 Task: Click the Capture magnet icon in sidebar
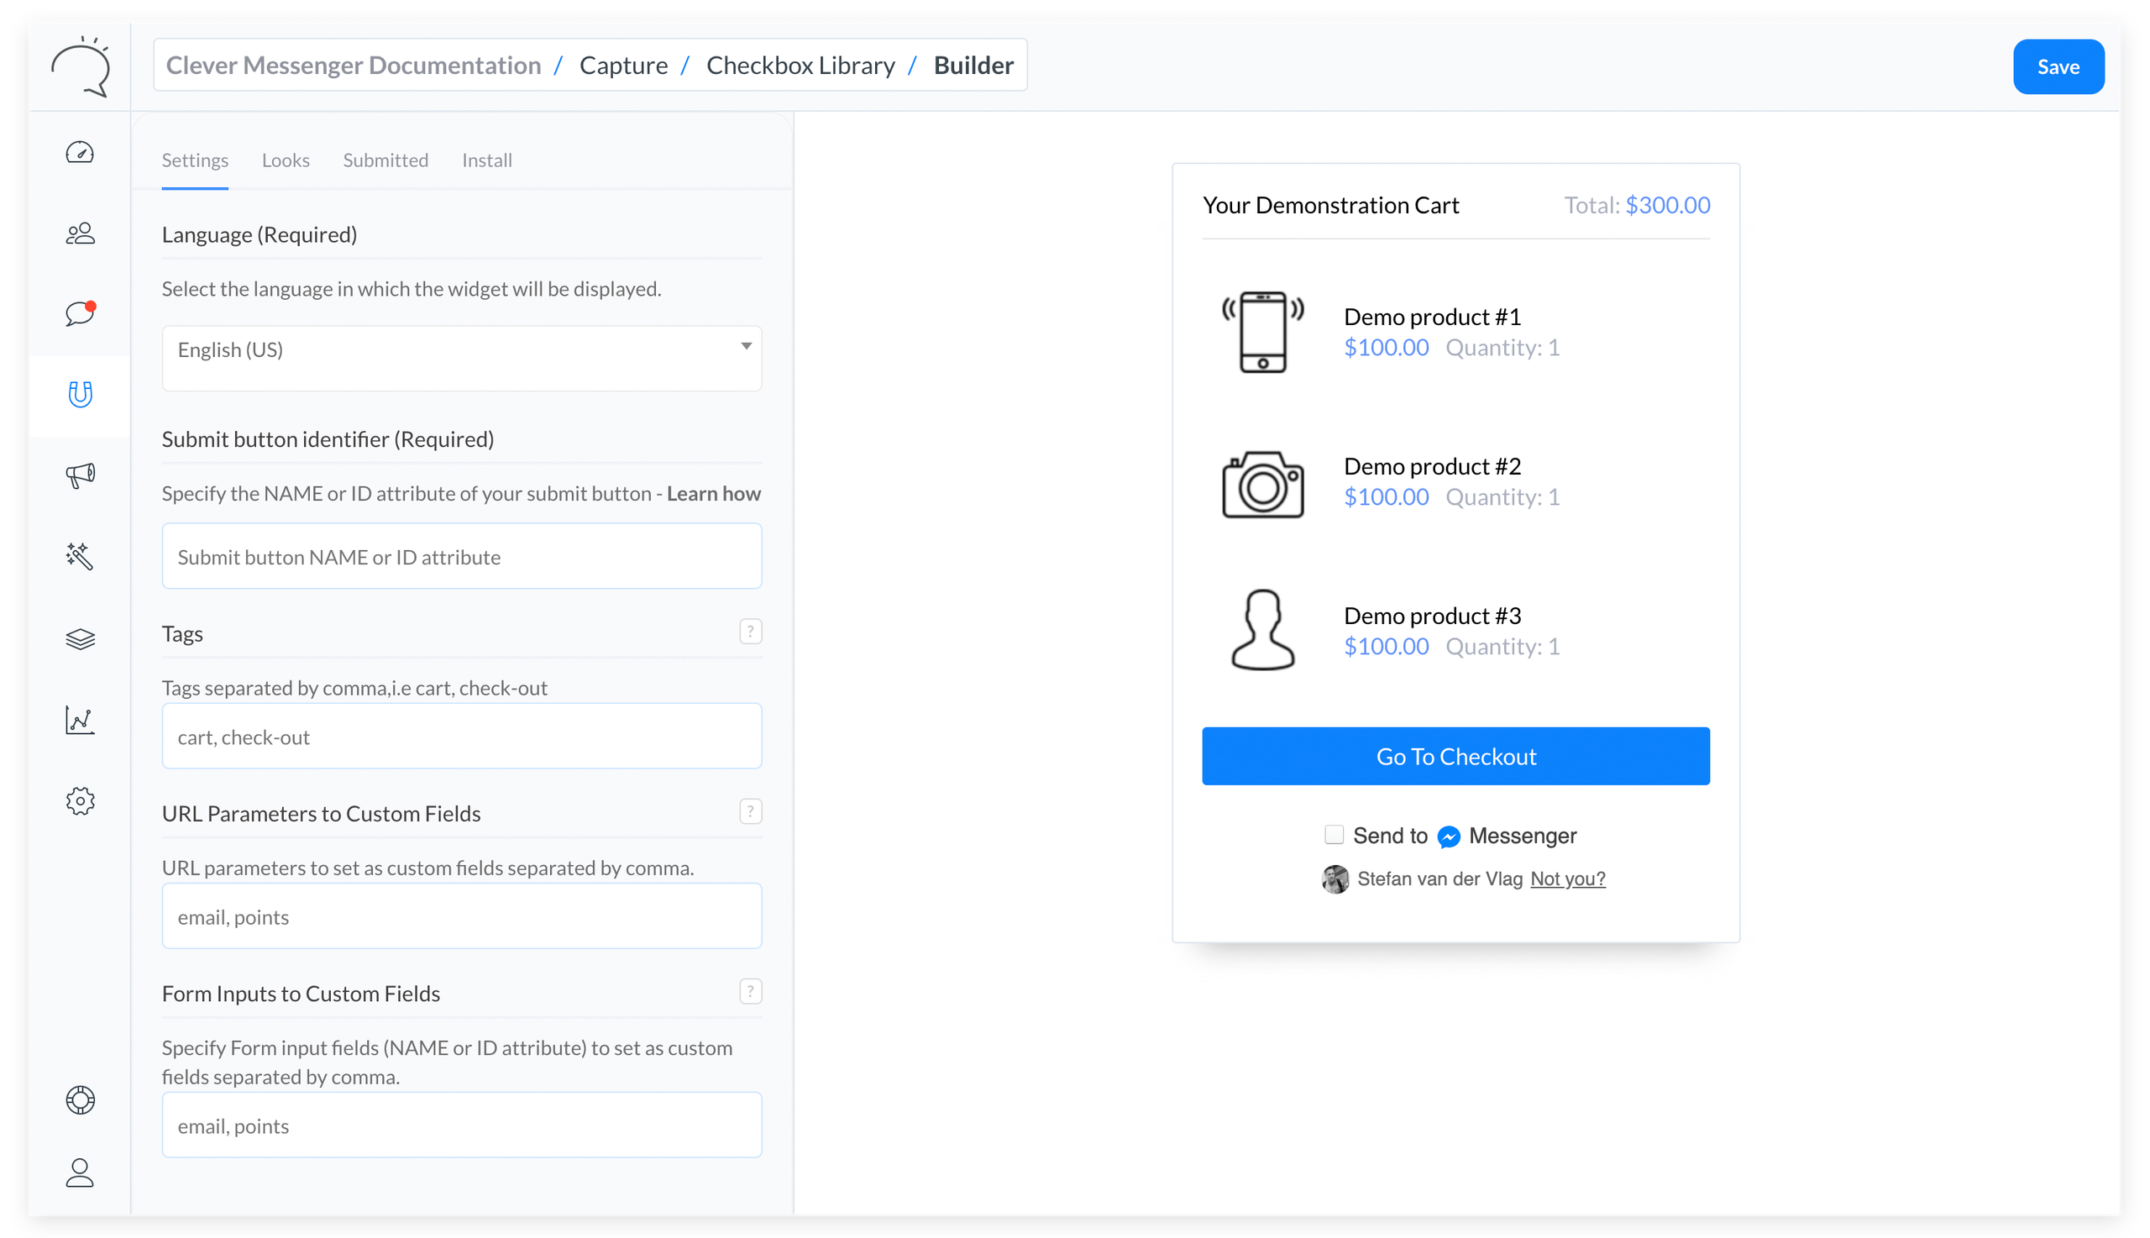(80, 395)
